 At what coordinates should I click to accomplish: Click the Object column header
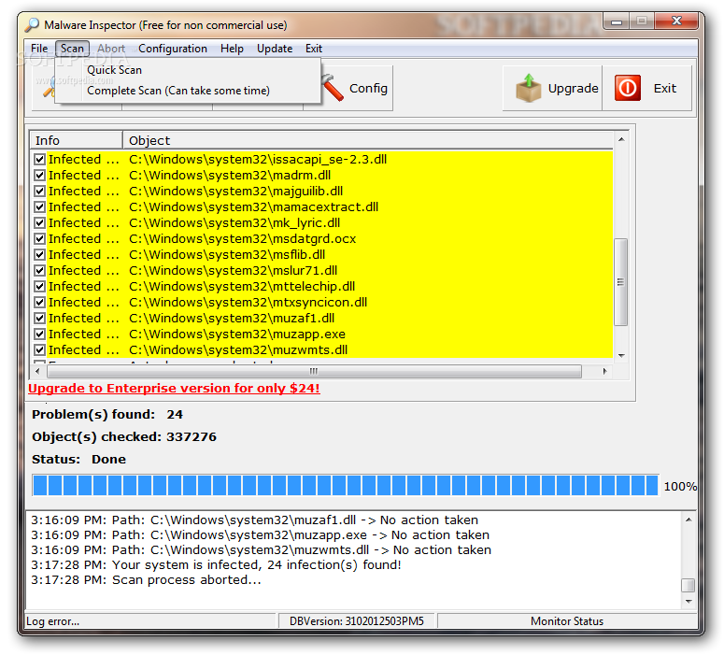point(368,140)
